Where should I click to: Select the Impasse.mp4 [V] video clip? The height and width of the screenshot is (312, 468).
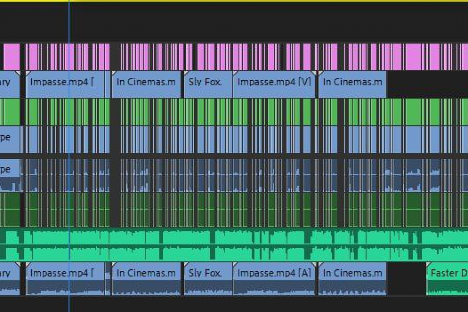[274, 84]
